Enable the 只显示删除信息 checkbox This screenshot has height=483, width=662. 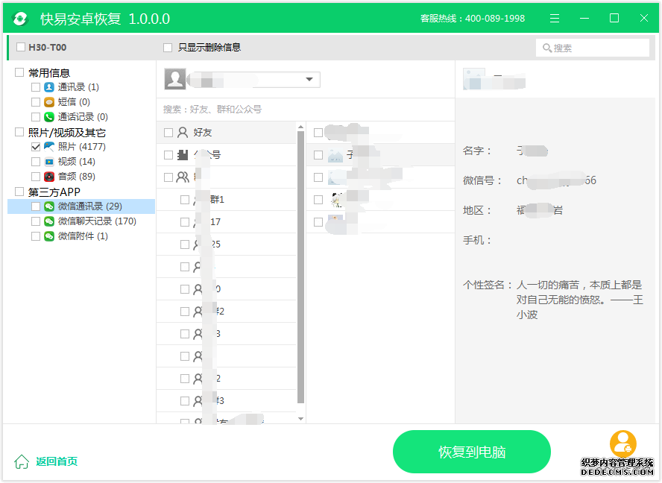(x=168, y=48)
